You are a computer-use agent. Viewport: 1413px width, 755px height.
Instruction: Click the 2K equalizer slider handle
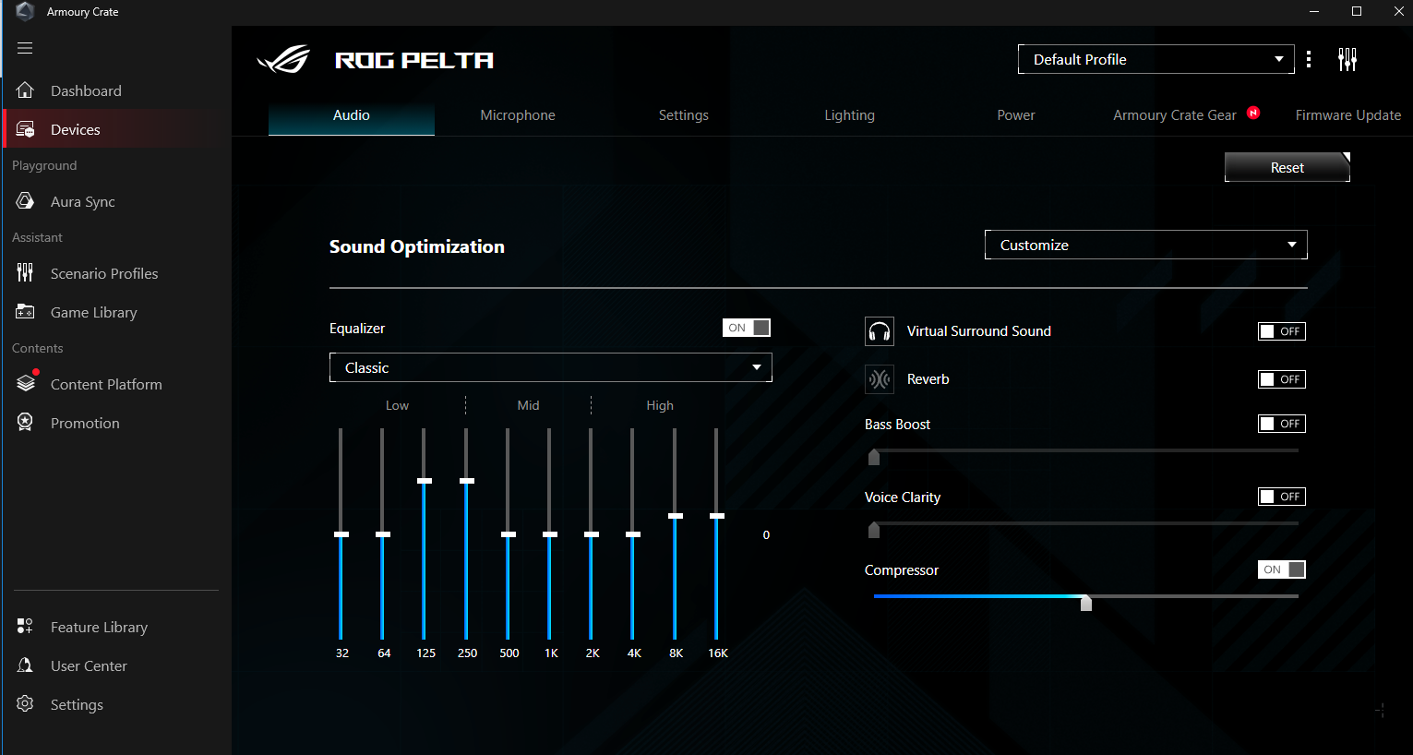(x=592, y=534)
